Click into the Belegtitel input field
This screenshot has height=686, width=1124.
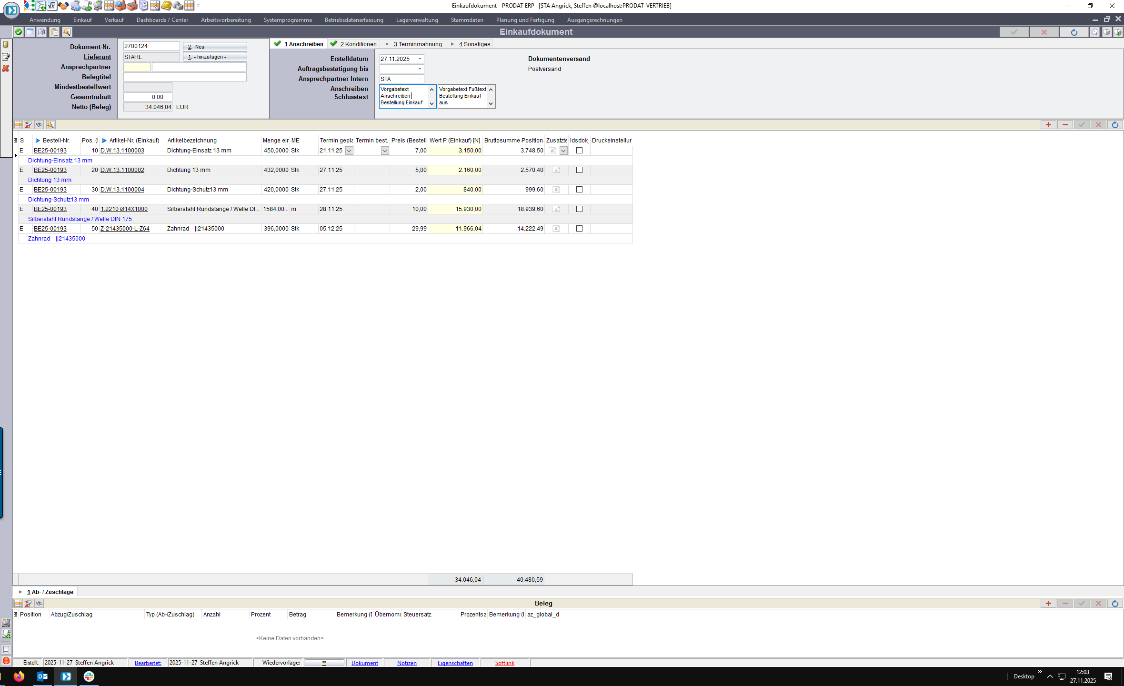[x=182, y=77]
